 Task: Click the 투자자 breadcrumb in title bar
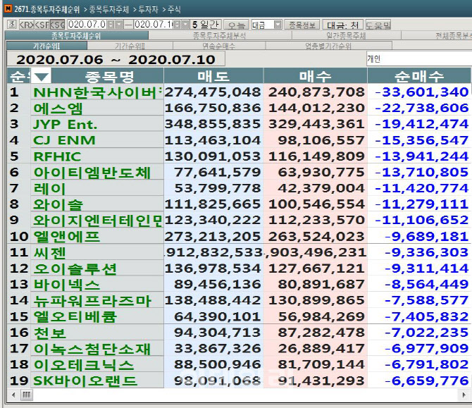(x=148, y=9)
